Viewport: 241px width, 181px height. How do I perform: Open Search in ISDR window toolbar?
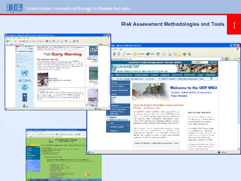click(x=32, y=41)
